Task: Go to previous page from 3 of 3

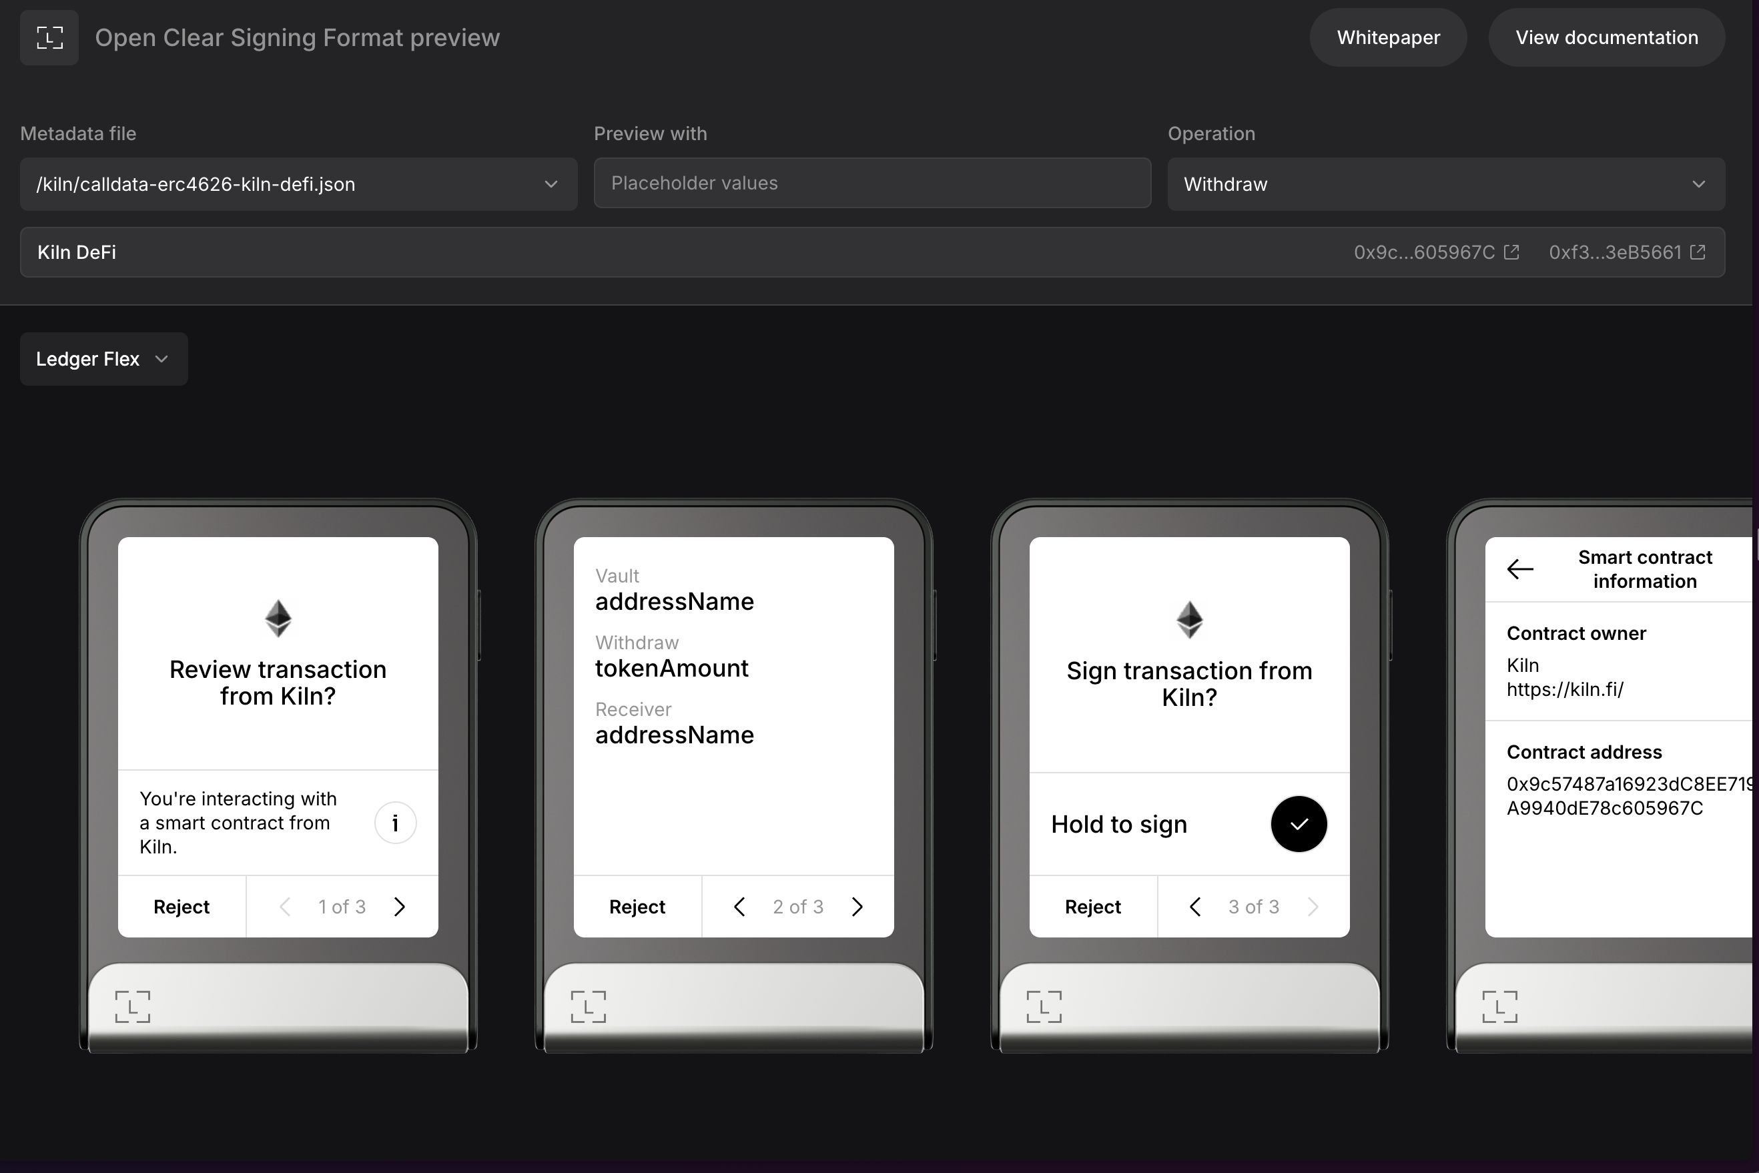Action: click(x=1195, y=907)
